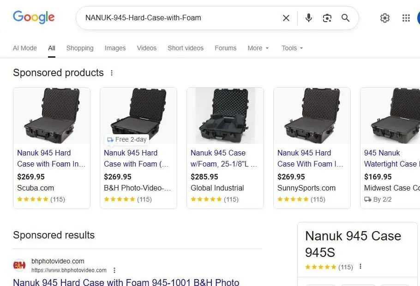Open Scuba.com Nanuk 945 product title link
Viewport: 420px width, 286px height.
point(51,158)
